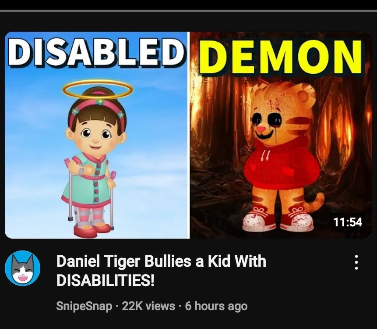The width and height of the screenshot is (377, 329).
Task: Click the 6 hours ago timestamp
Action: click(216, 306)
